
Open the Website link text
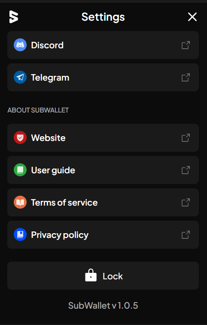click(48, 138)
